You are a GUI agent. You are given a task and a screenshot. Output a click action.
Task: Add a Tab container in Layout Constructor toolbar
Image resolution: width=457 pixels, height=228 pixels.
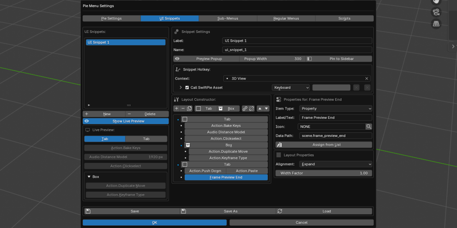coord(206,109)
